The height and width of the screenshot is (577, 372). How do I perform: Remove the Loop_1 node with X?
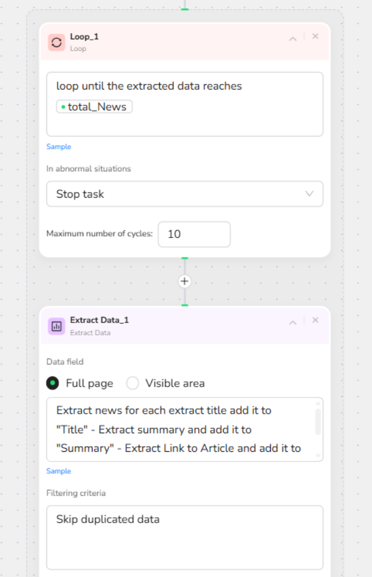[315, 36]
